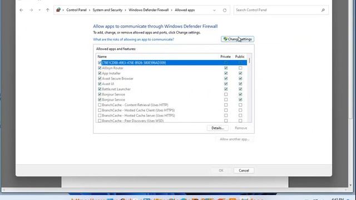Open System and Security breadcrumb
Screen dimensions: 356x200
click(x=107, y=10)
